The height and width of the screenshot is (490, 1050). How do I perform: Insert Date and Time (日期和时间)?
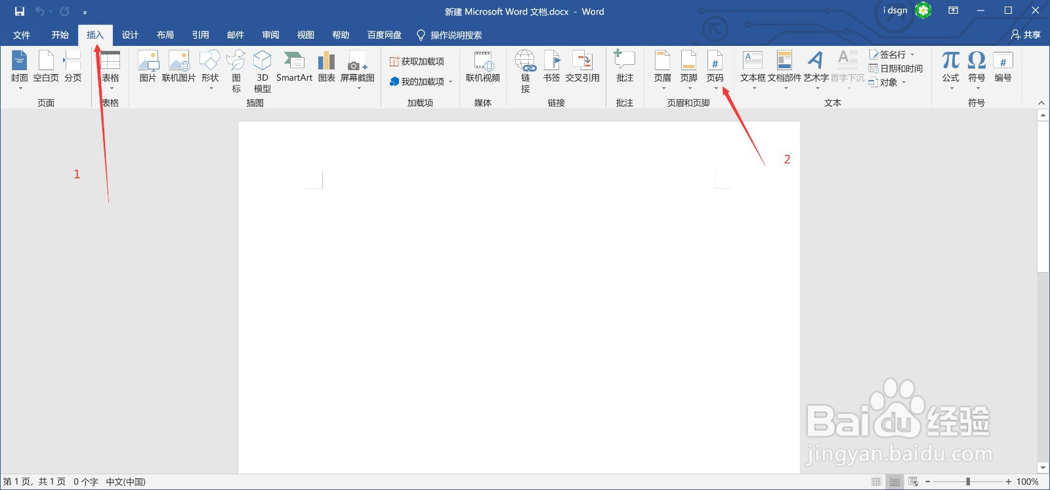(896, 68)
